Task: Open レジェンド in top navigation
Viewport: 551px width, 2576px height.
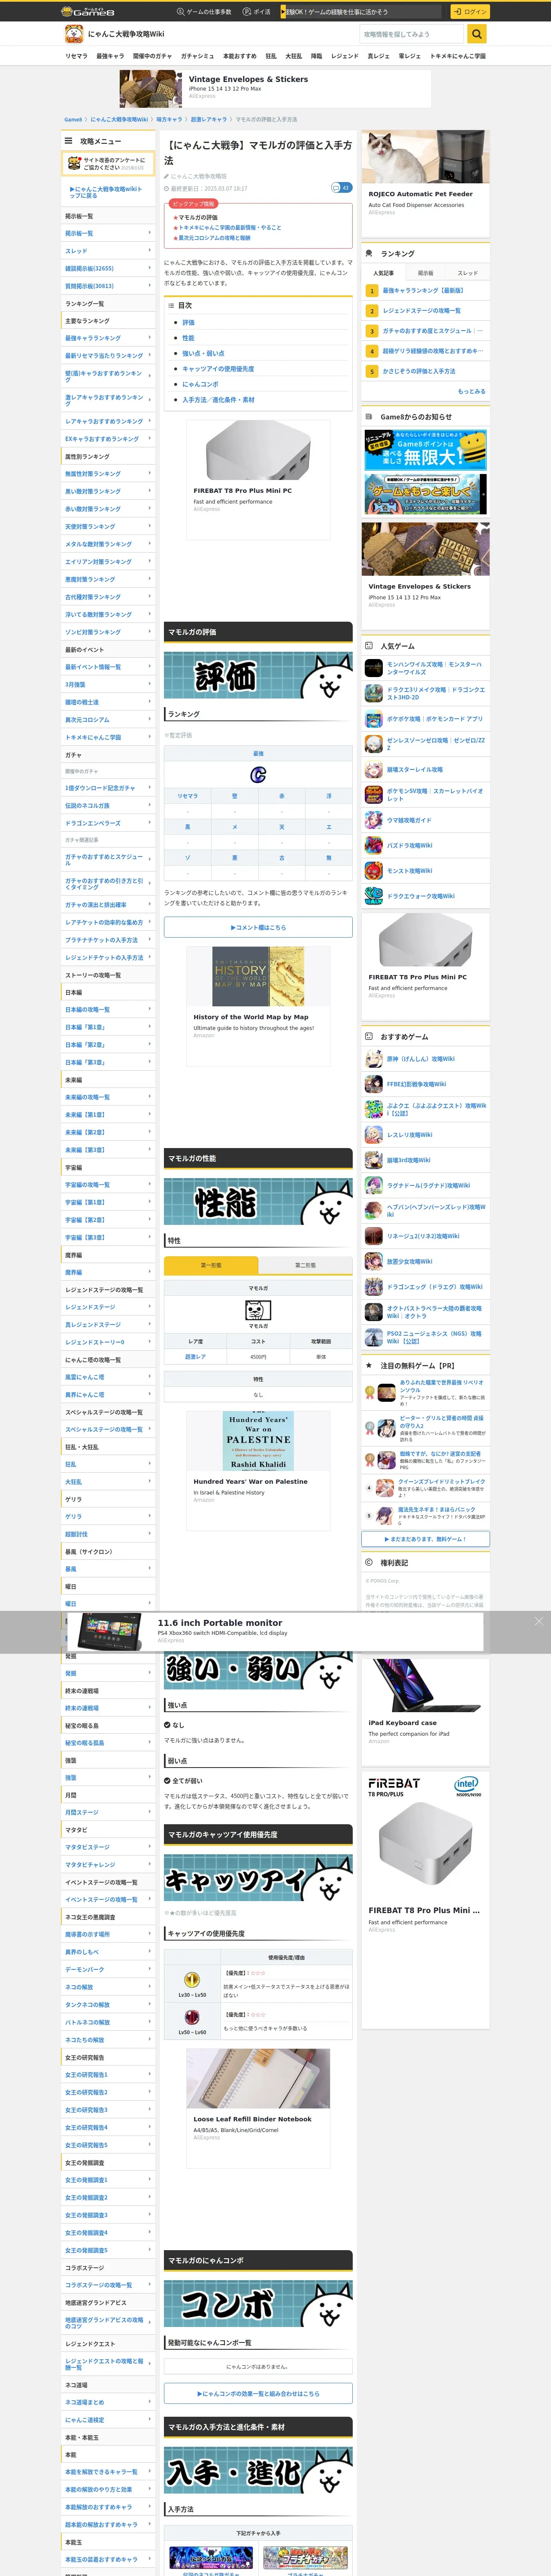Action: (x=344, y=56)
